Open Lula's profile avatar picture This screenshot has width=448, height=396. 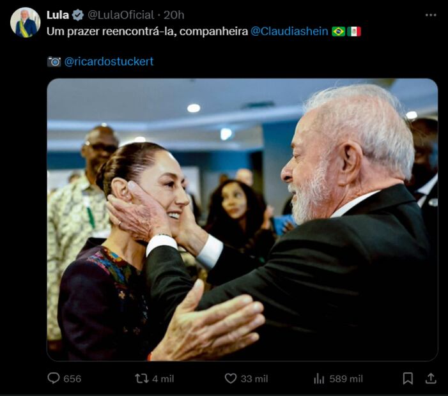tap(25, 22)
